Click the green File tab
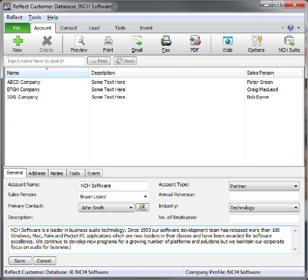The image size is (308, 280). [x=17, y=28]
